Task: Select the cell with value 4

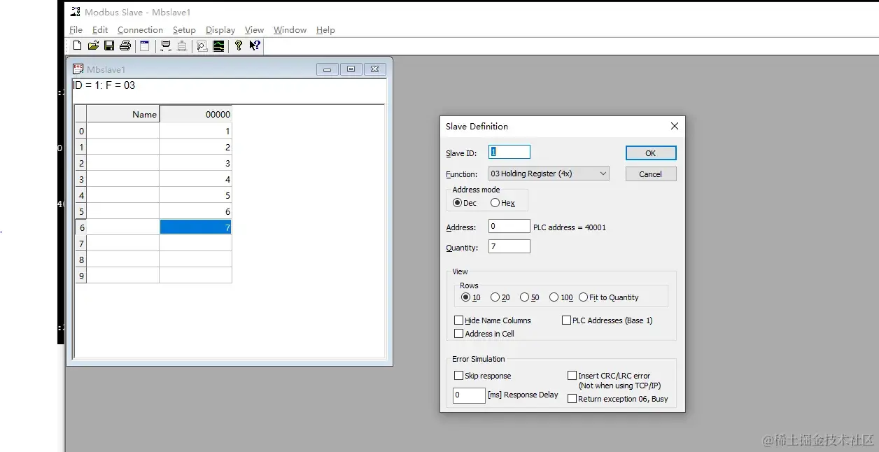Action: tap(195, 179)
